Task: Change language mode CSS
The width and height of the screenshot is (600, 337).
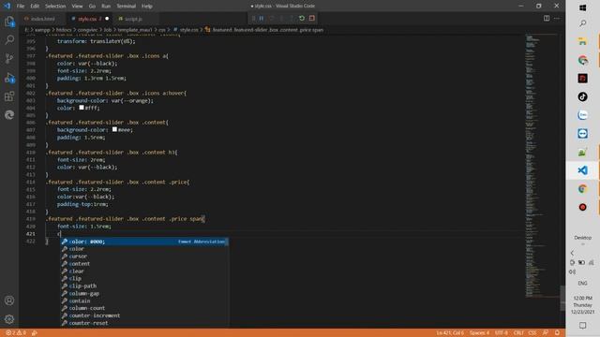Action: [532, 333]
